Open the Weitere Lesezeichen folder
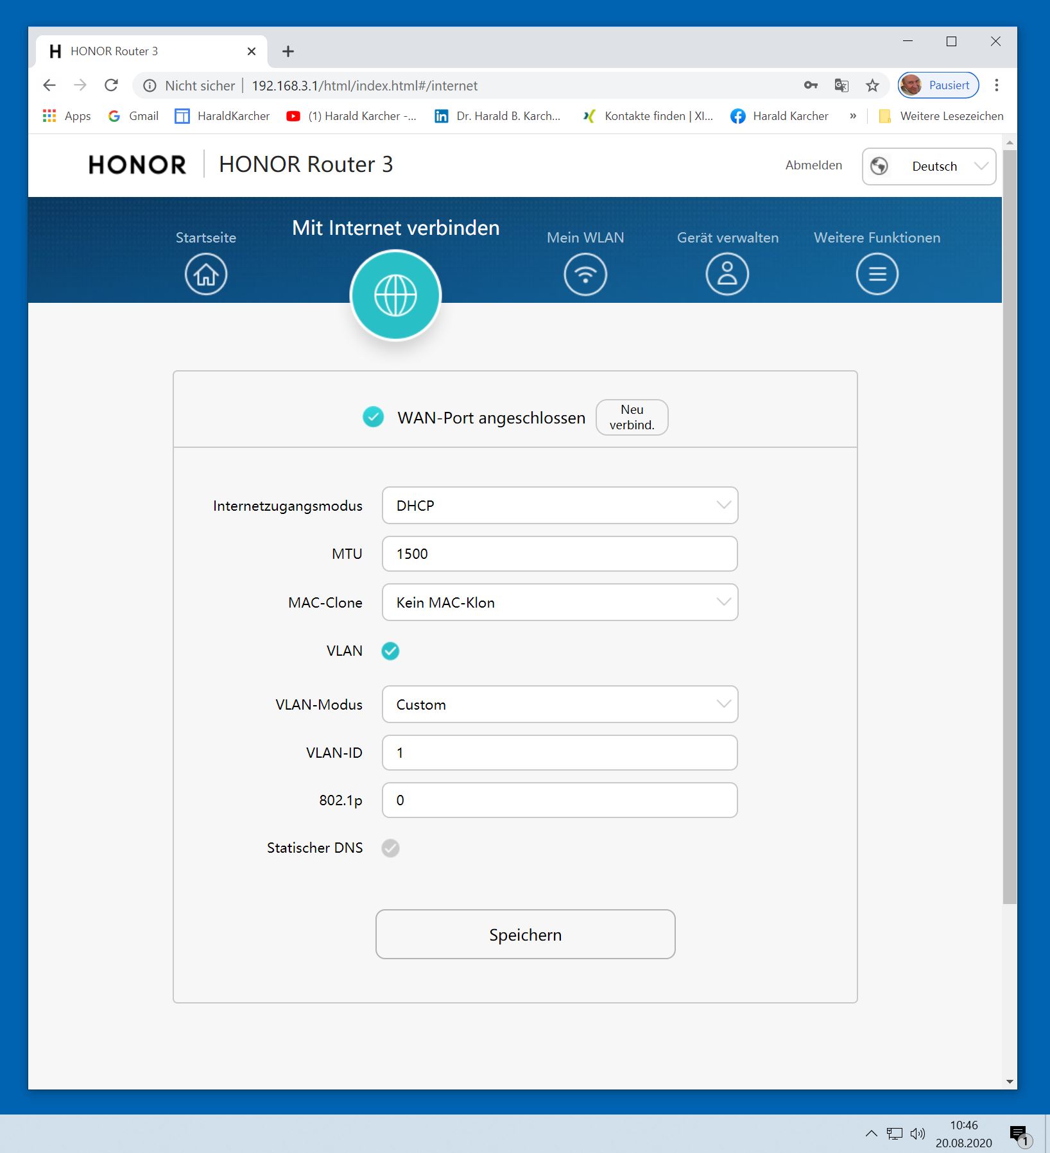 (x=942, y=116)
